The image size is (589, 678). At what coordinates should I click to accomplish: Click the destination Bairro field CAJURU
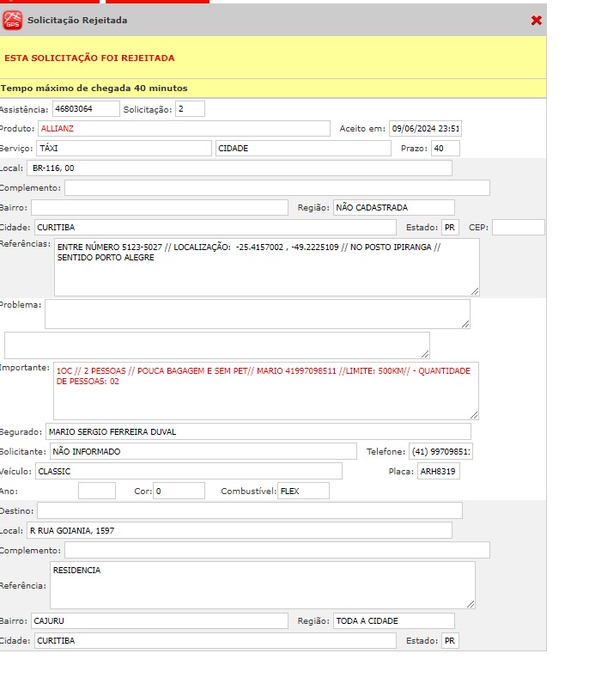coord(160,621)
